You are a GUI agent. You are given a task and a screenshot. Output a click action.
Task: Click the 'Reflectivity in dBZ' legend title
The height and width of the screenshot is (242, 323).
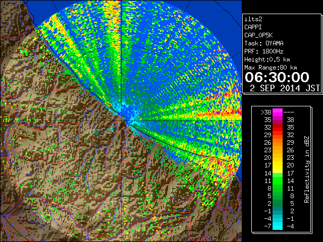tap(307, 169)
